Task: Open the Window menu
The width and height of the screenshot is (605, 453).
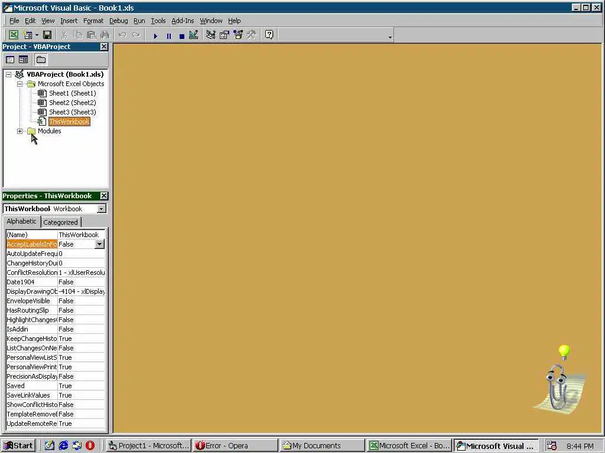Action: point(211,21)
